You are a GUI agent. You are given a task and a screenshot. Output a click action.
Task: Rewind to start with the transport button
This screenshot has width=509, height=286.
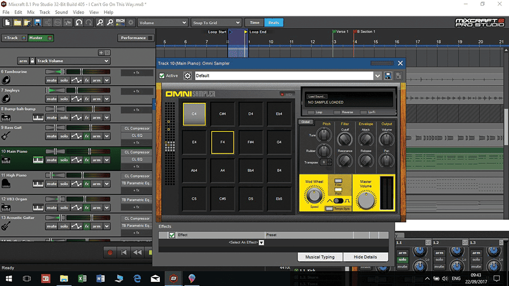pos(124,252)
